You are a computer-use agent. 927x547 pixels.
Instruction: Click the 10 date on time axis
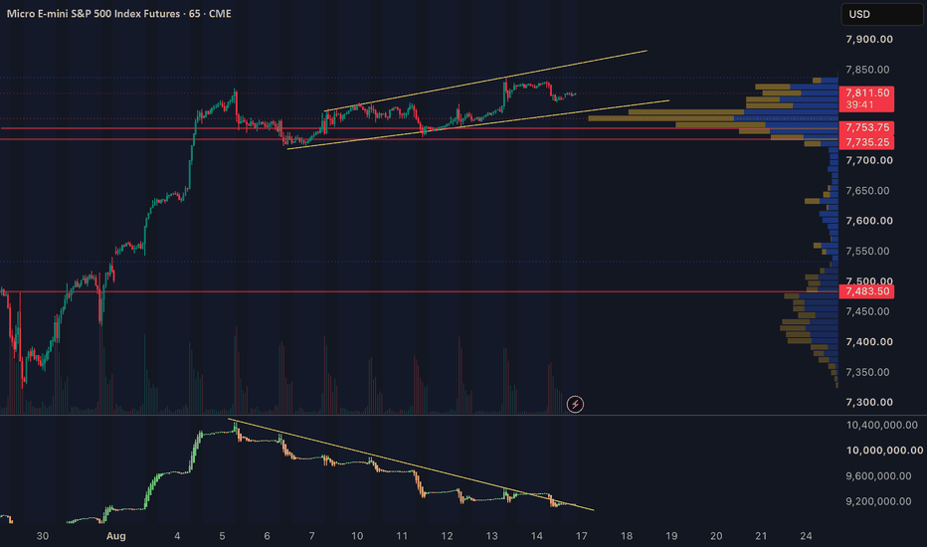pos(357,536)
